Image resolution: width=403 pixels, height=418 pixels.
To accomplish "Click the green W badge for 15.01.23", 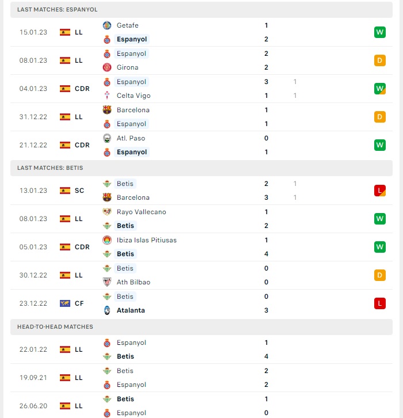I will (x=380, y=32).
